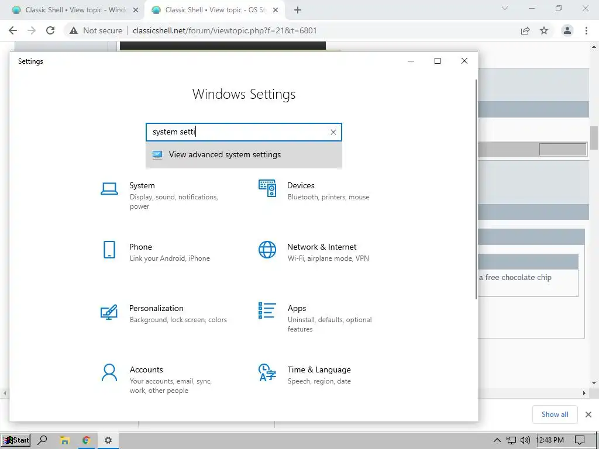Click the page's horizontal scroll right arrow
The height and width of the screenshot is (449, 599).
point(584,393)
